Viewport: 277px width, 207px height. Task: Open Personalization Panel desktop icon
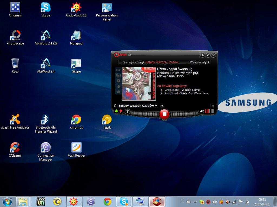coord(107,12)
